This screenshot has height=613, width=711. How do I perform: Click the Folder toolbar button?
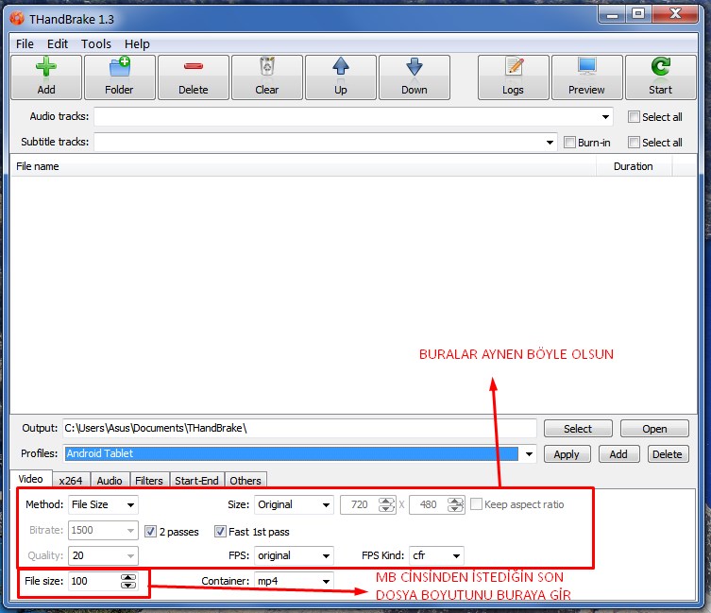point(120,77)
